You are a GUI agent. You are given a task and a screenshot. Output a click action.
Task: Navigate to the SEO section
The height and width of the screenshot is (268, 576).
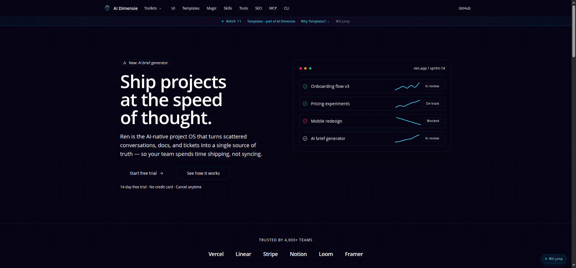(259, 8)
